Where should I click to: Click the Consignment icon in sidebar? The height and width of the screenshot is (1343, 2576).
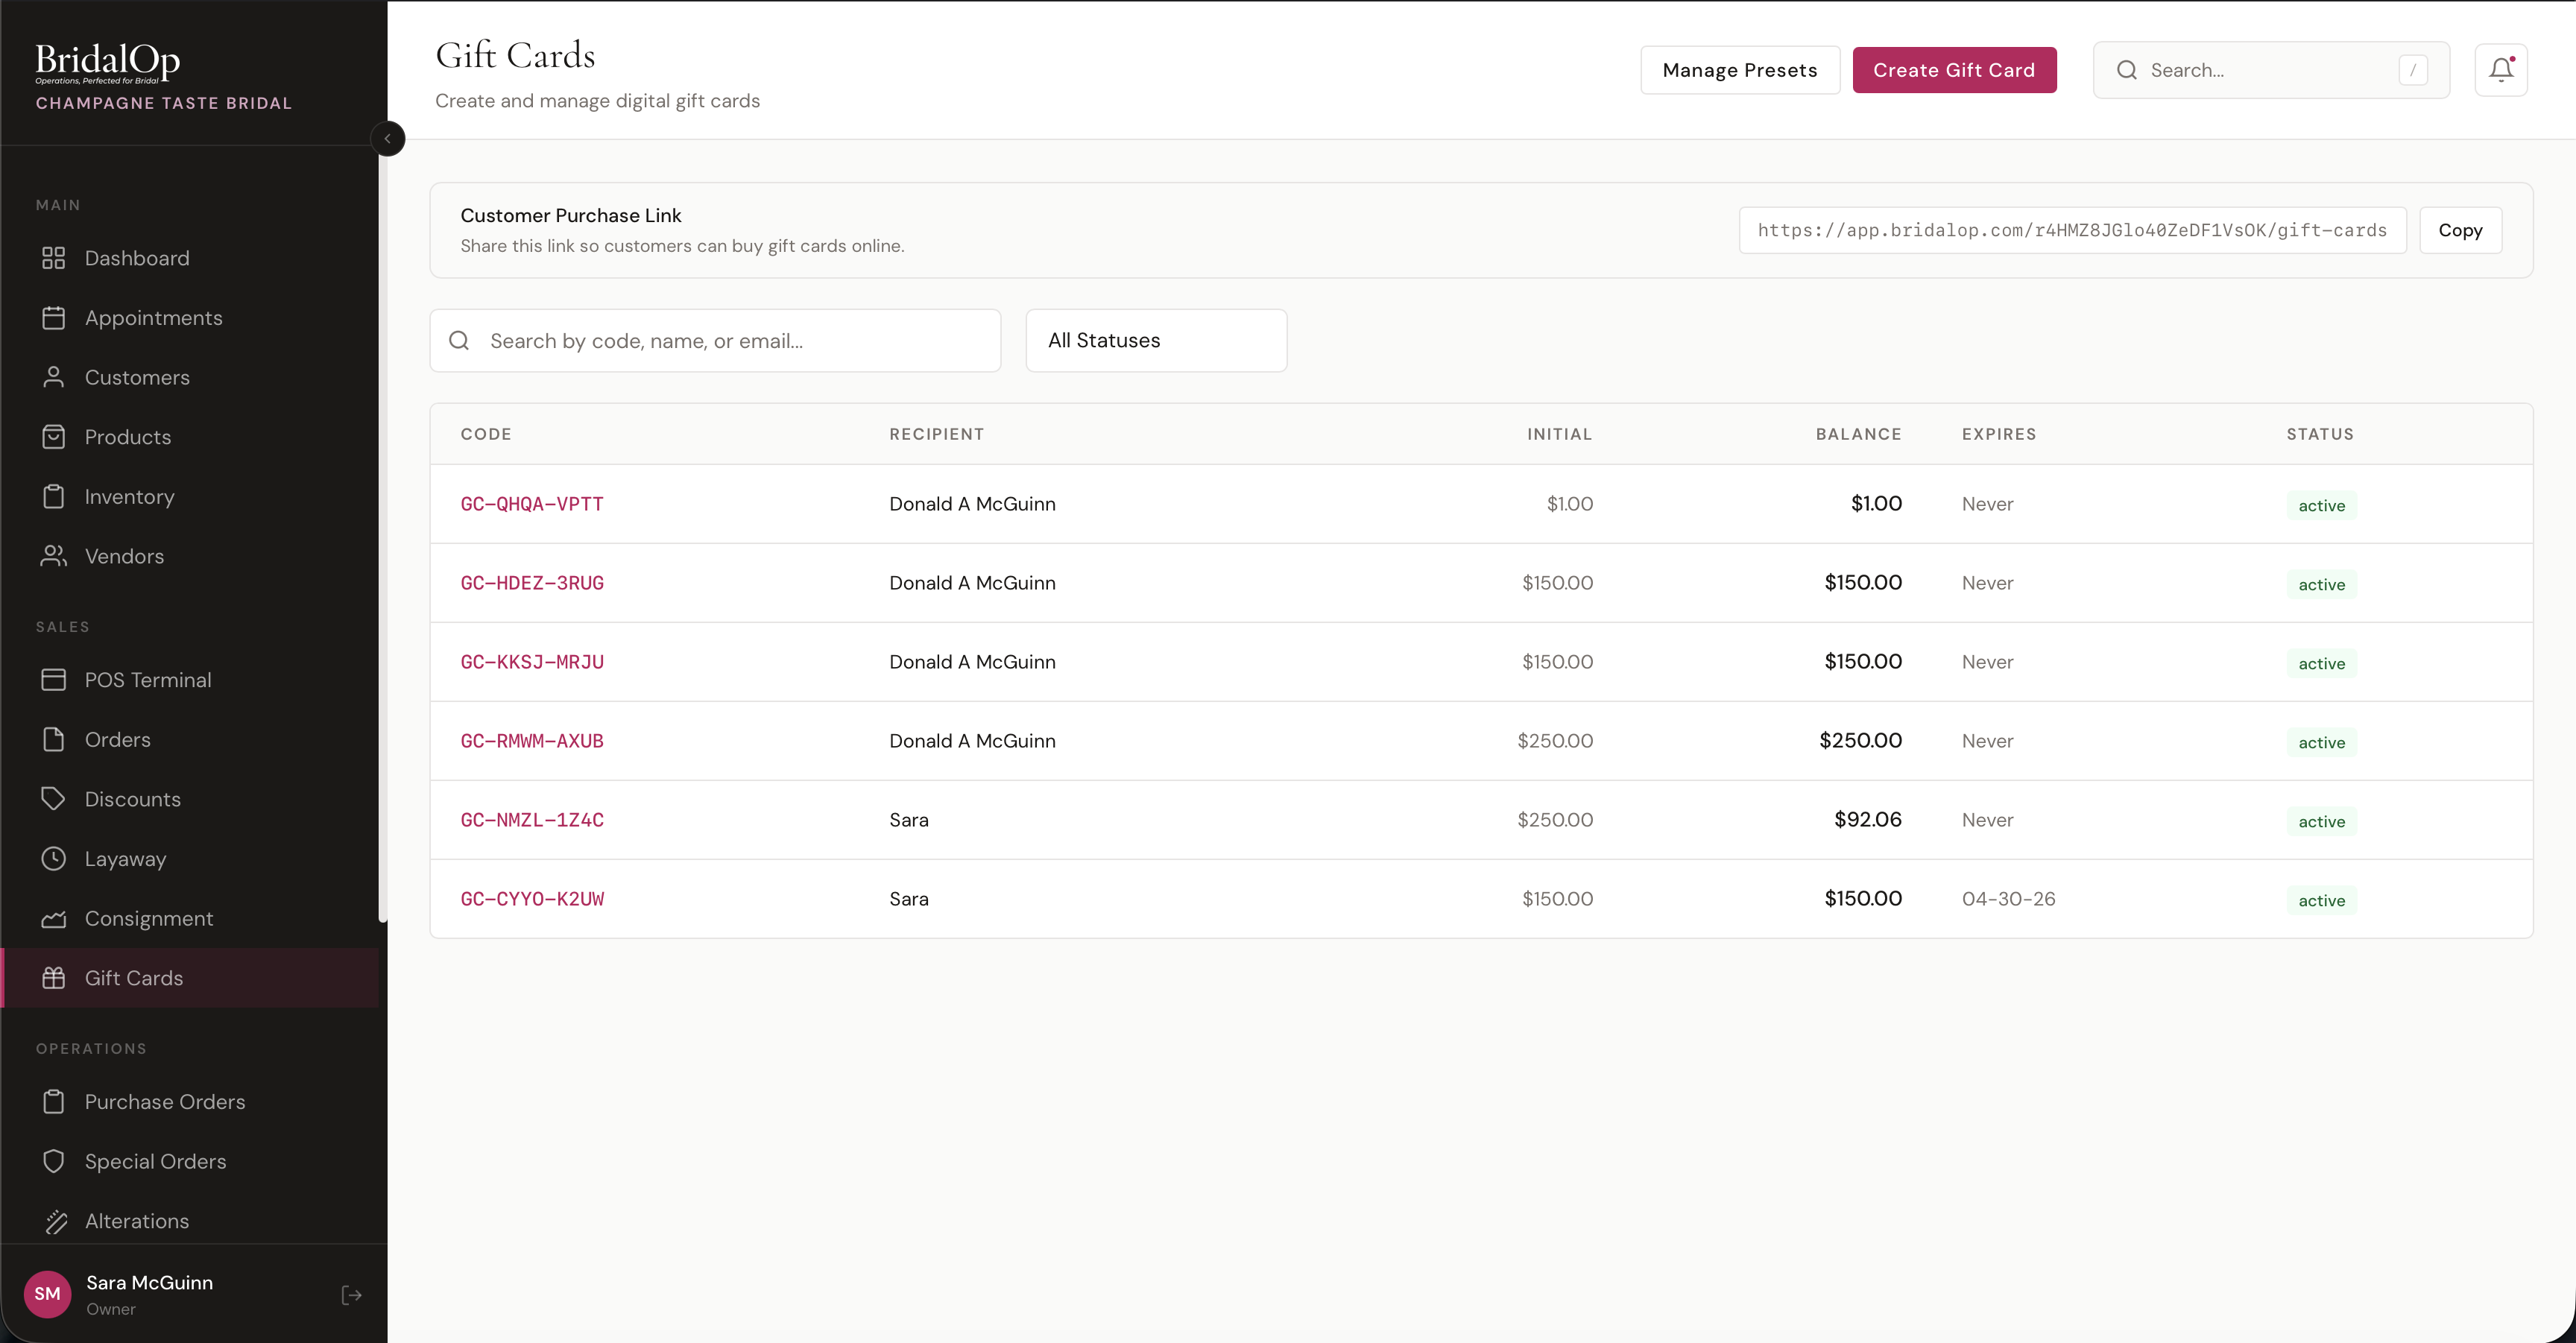point(54,919)
